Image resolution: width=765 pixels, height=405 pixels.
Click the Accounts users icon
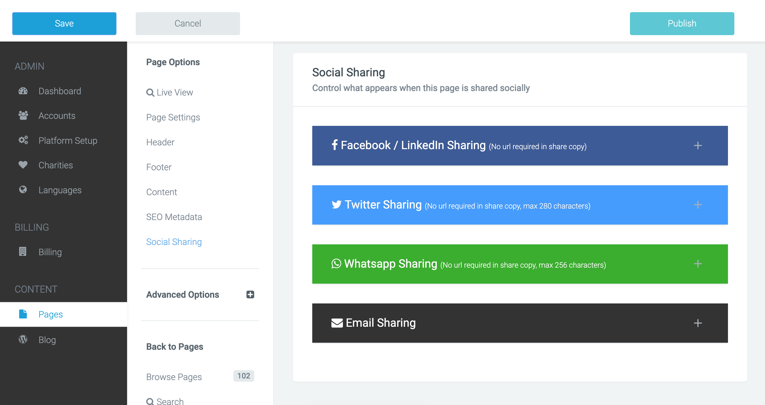[x=23, y=116]
